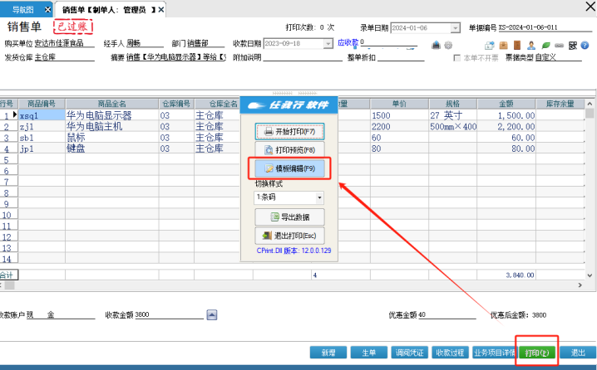
Task: Click the QR code icon
Action: [x=573, y=46]
